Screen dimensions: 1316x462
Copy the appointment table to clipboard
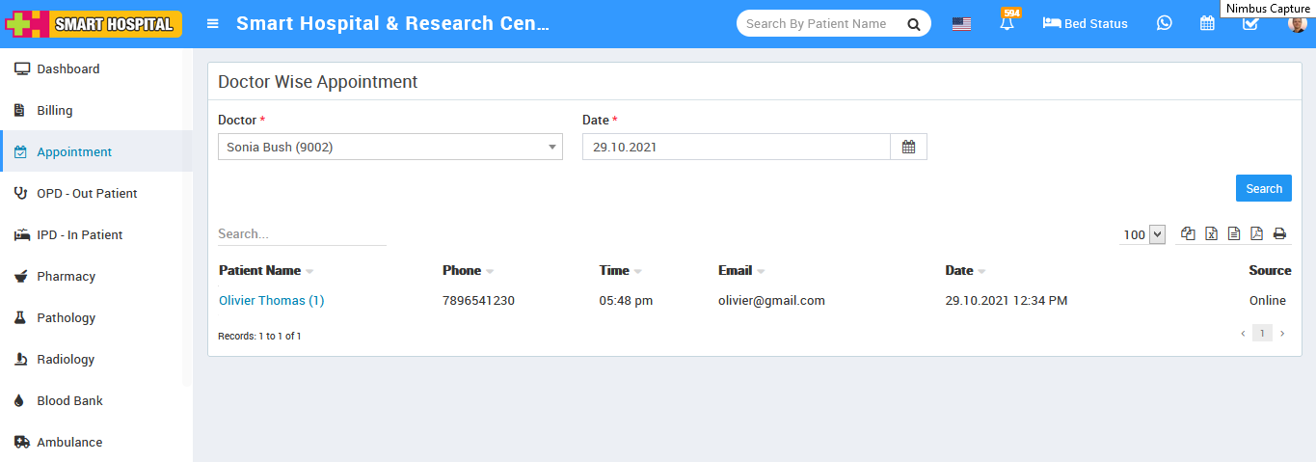[1188, 233]
